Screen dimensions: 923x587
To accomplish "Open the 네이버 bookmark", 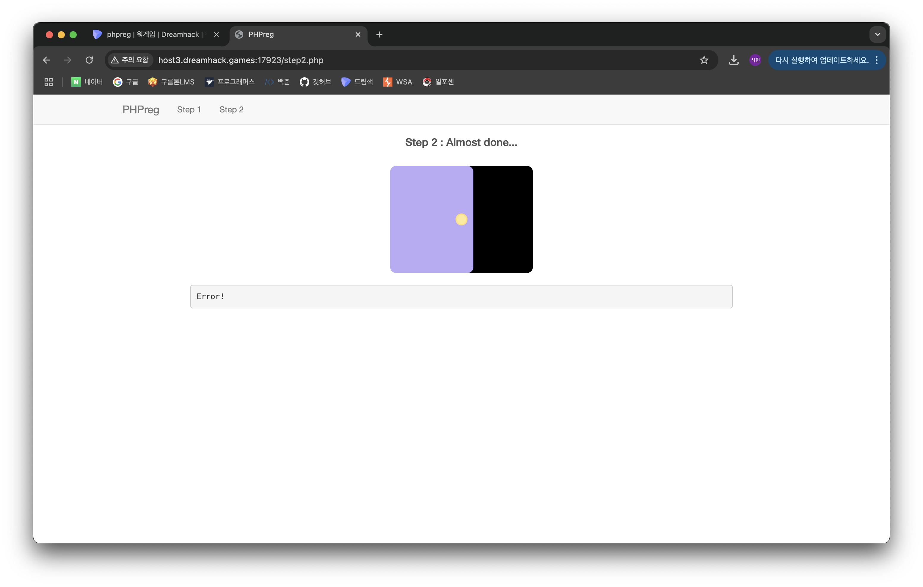I will pos(87,82).
